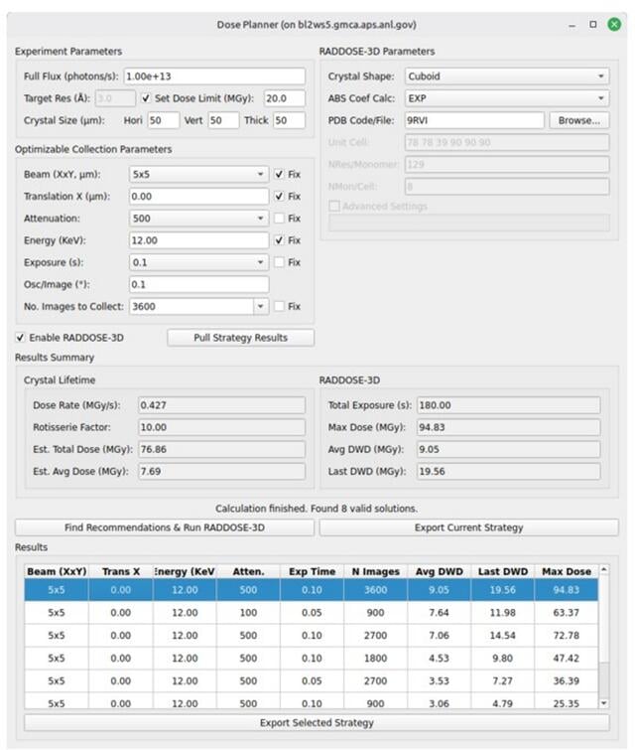Click the dose limit value field 20.0
The width and height of the screenshot is (635, 750).
pos(285,98)
